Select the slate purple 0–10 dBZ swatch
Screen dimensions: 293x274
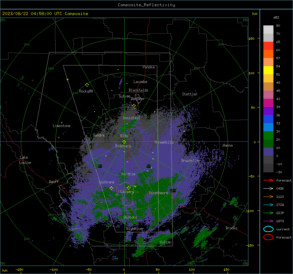[x=268, y=152]
